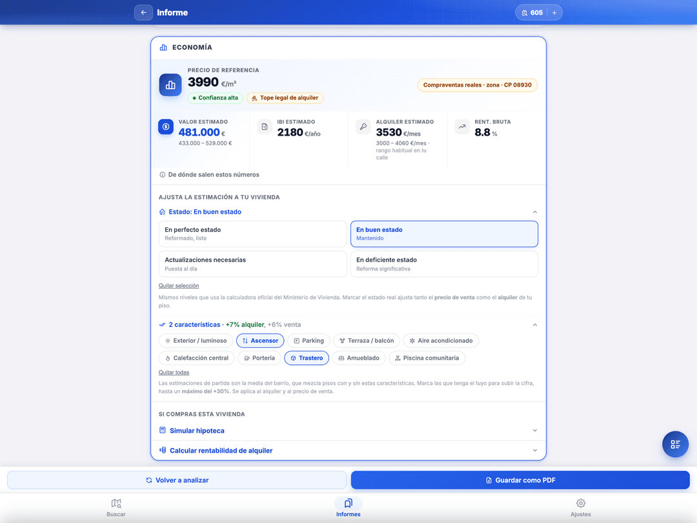Screen dimensions: 697x523
Task: Click the '3990 €/m²' reference price
Action: point(212,82)
